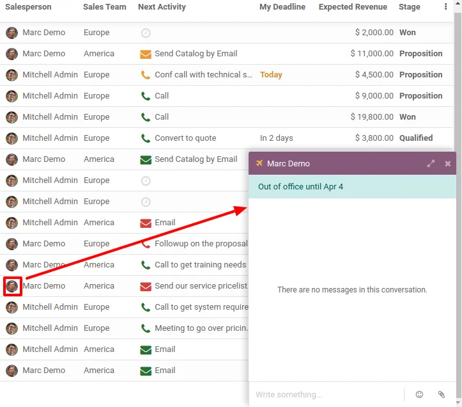Image resolution: width=462 pixels, height=407 pixels.
Task: Click the green phone icon in the $19,800.00 row
Action: (x=146, y=117)
